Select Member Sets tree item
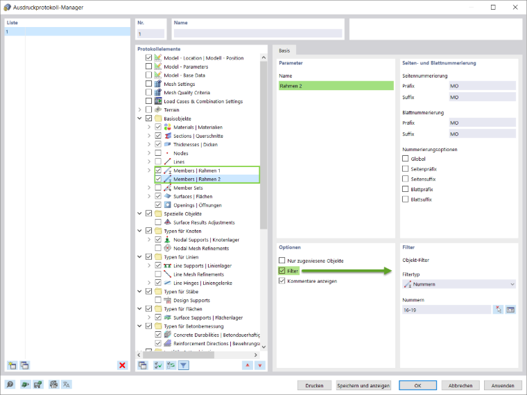Screen dimensions: 527x395 188,188
